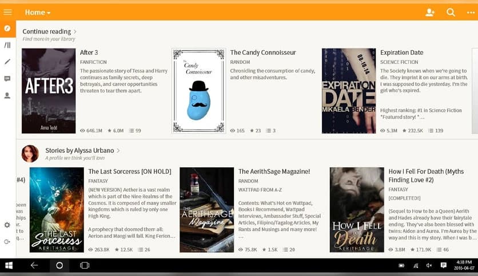Open The Last Sorceress cover

click(x=57, y=210)
